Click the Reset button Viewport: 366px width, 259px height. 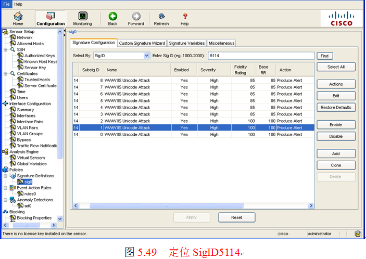237,217
